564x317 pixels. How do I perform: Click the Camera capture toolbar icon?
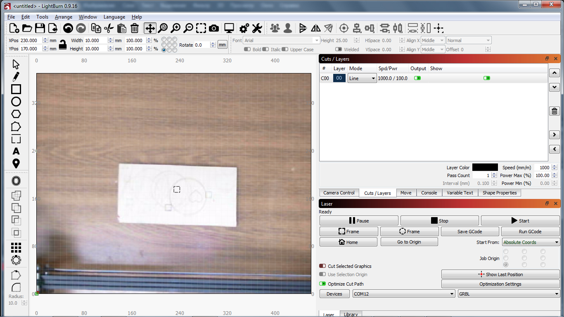pos(214,28)
